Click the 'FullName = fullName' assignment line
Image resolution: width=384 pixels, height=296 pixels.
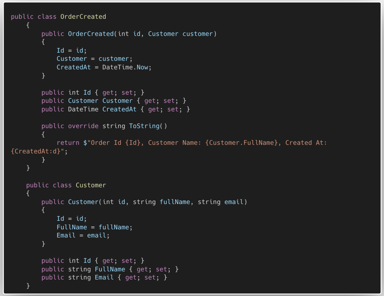(94, 227)
